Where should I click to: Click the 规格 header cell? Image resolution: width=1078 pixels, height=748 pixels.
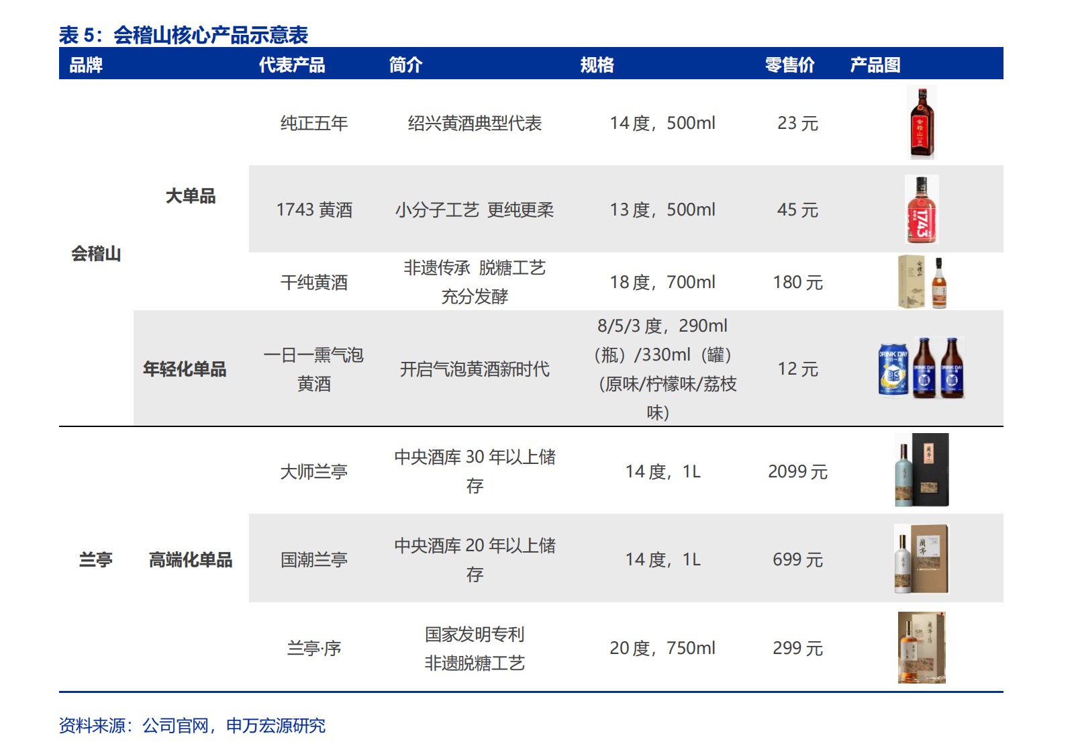point(597,64)
